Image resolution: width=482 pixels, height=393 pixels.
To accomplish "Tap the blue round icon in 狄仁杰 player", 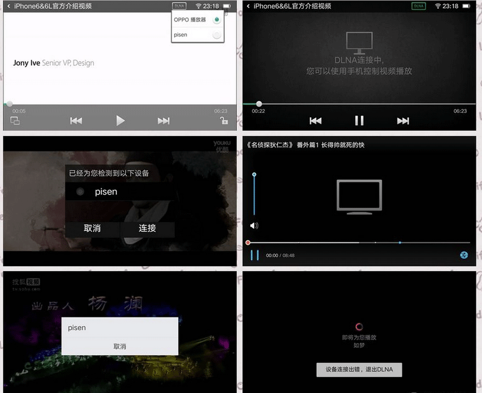I will (464, 255).
